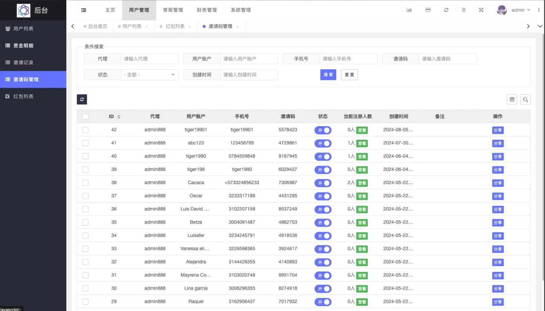Viewport: 545px width, 311px height.
Task: Reload table with the dark refresh button
Action: coord(82,99)
